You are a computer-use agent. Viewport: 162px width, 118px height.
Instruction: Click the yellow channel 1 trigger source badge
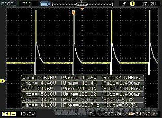tap(132, 4)
